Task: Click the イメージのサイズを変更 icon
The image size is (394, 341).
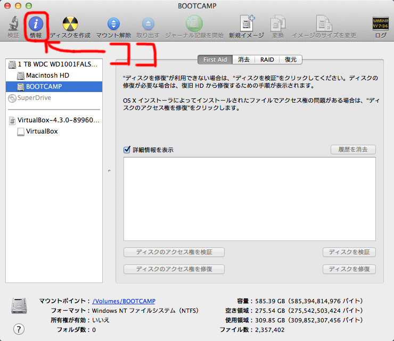Action: pyautogui.click(x=324, y=23)
